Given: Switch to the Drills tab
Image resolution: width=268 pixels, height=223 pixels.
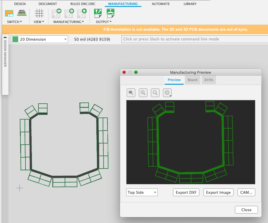Looking at the screenshot, I should click(x=208, y=80).
